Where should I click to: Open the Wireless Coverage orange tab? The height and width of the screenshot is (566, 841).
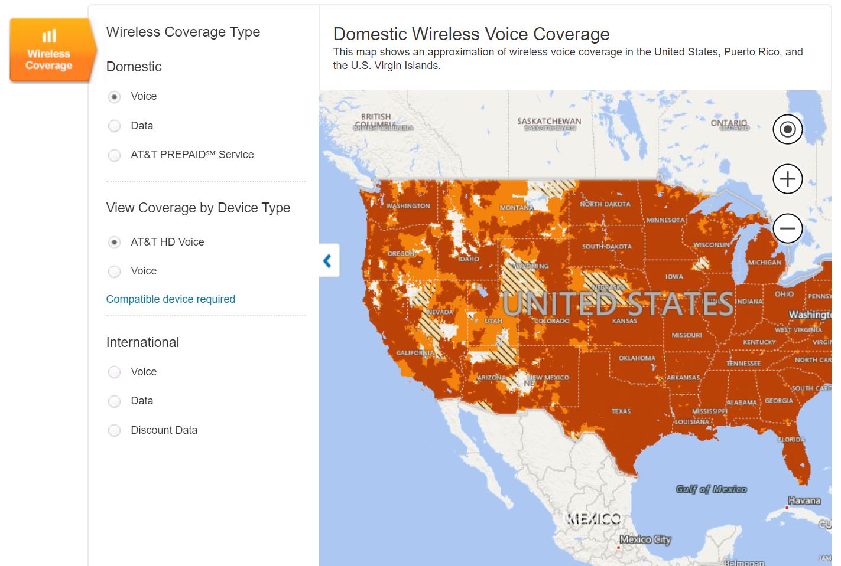tap(52, 50)
